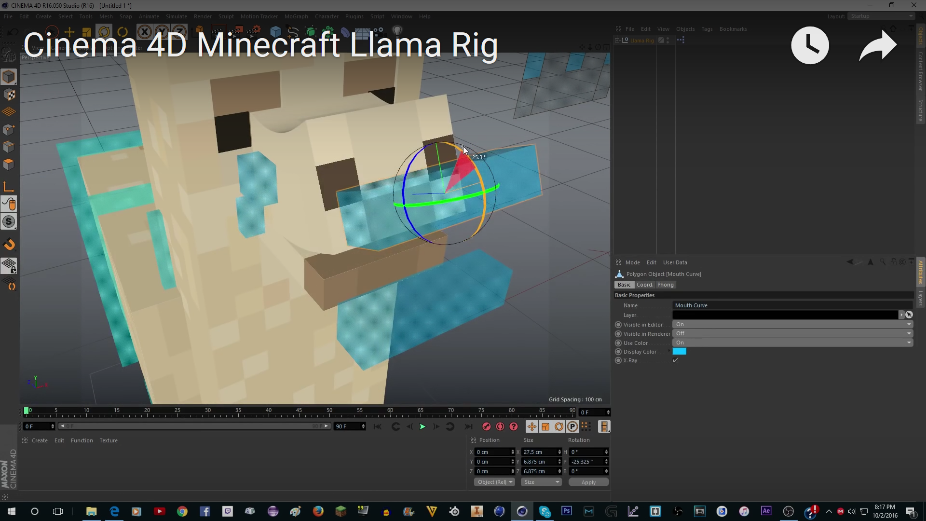
Task: Open After Effects from Windows taskbar
Action: pos(766,511)
